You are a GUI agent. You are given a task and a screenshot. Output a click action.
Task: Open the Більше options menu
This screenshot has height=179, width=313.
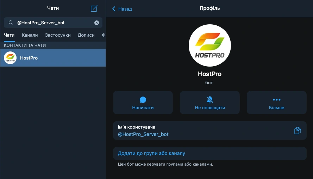(277, 103)
